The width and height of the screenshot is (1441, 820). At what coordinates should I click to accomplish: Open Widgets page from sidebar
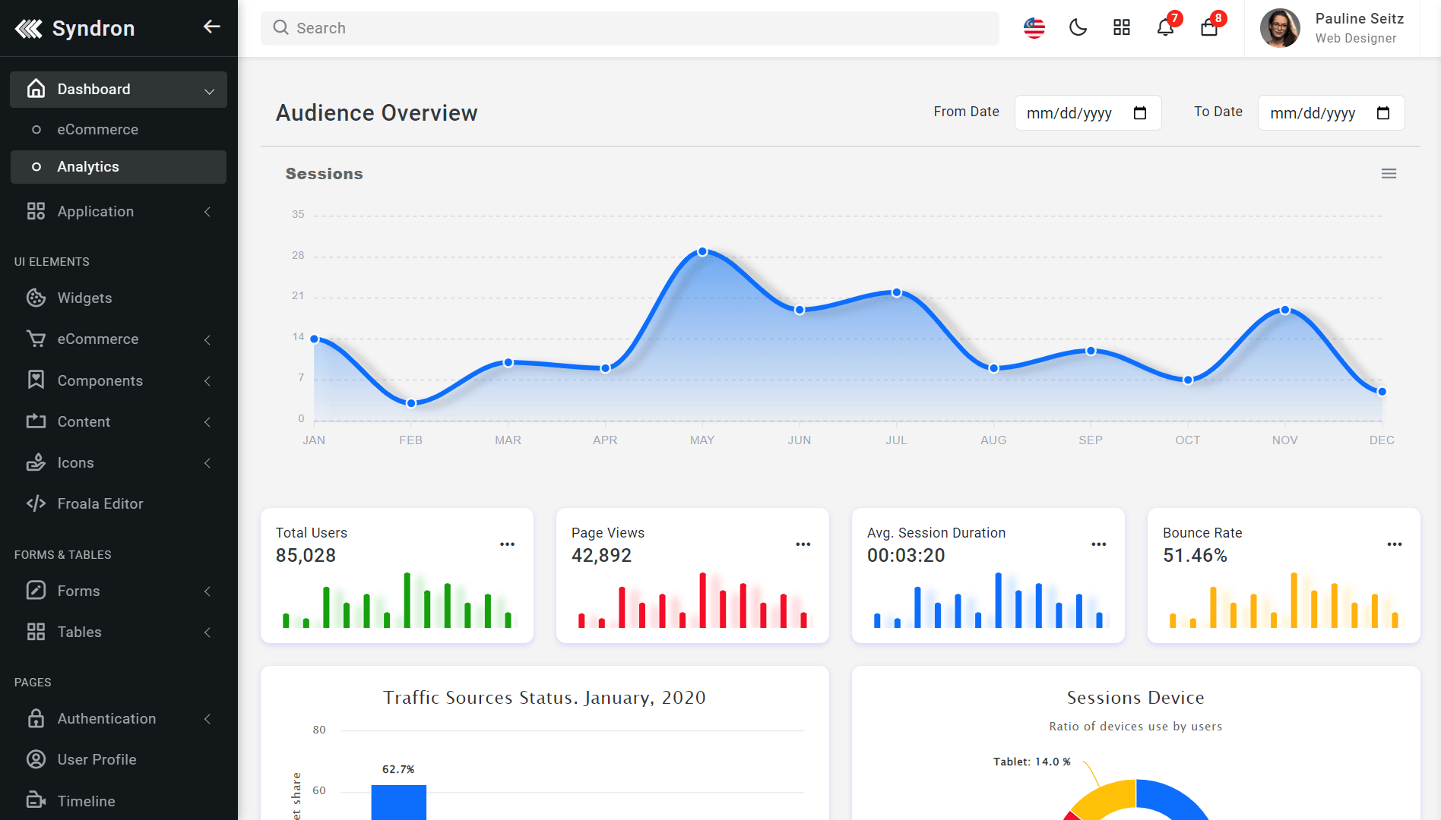coord(84,298)
